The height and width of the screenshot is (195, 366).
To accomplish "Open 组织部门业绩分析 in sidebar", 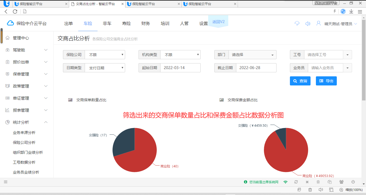I will 28,152.
